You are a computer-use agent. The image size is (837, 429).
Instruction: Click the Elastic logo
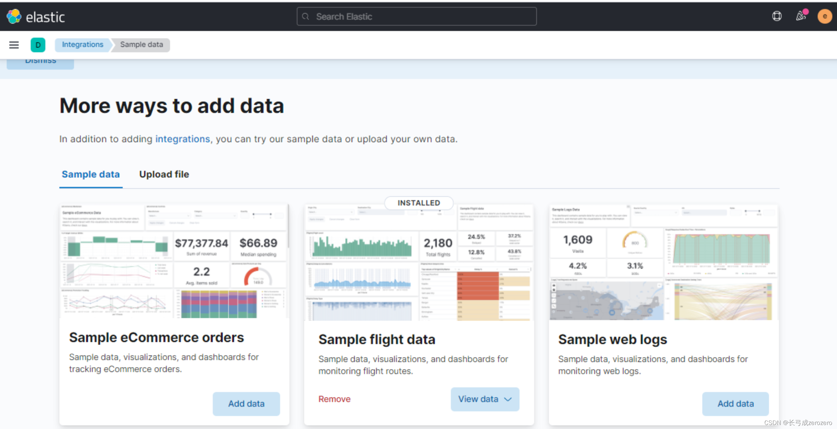tap(36, 17)
